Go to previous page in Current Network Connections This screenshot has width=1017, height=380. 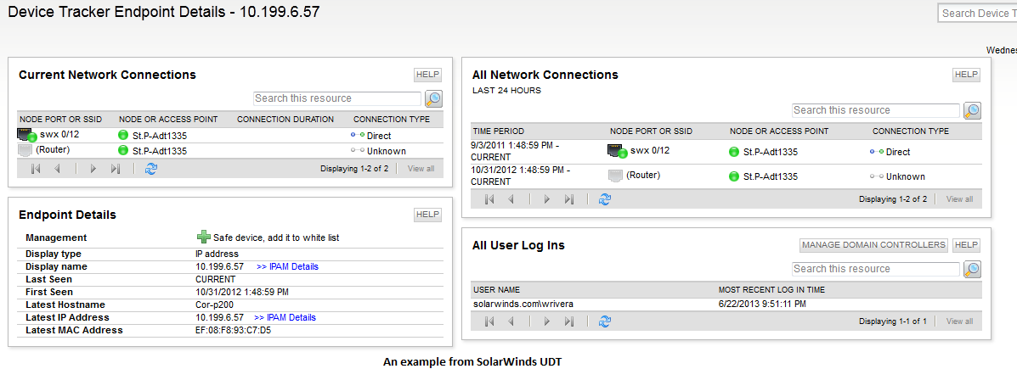(x=57, y=169)
